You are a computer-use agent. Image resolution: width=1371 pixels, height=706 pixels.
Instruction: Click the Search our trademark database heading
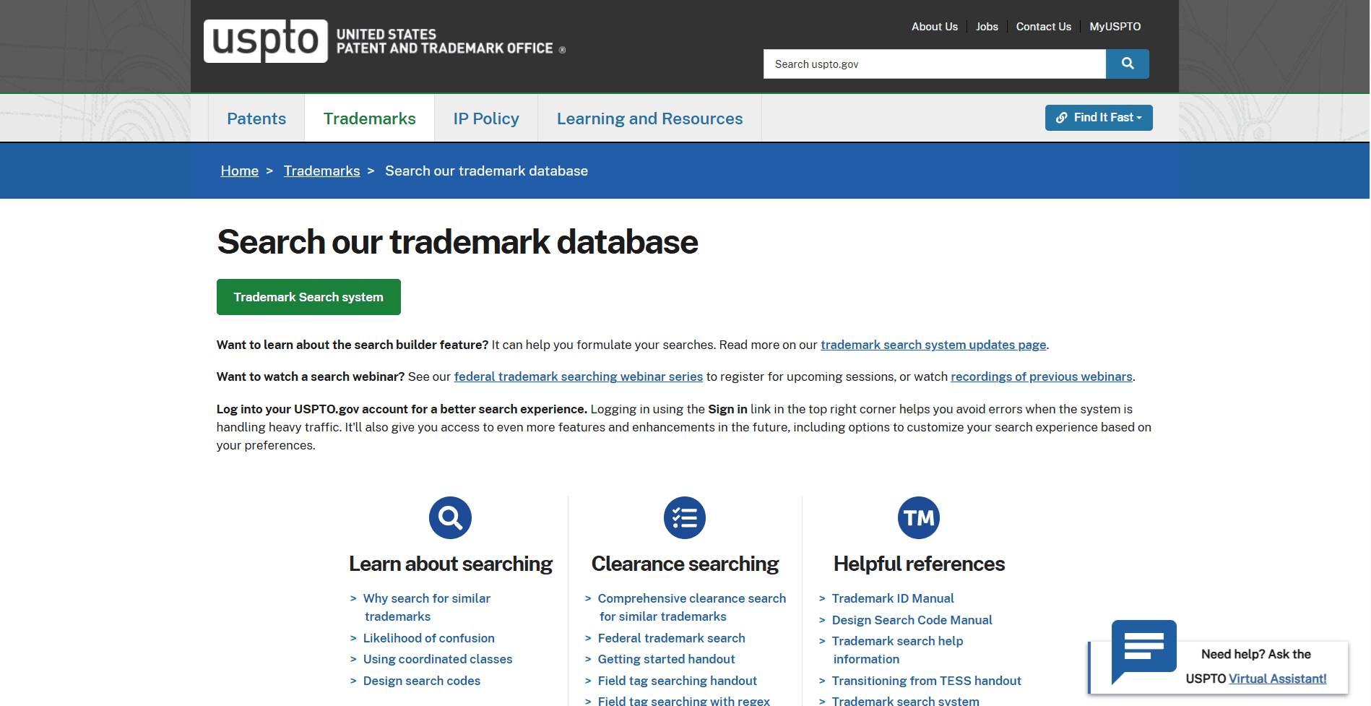457,242
